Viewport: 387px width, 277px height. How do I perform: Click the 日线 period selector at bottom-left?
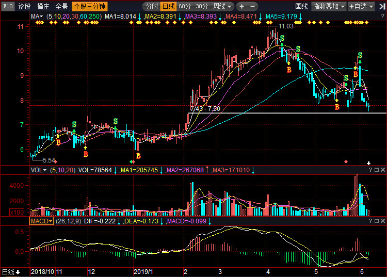10,272
